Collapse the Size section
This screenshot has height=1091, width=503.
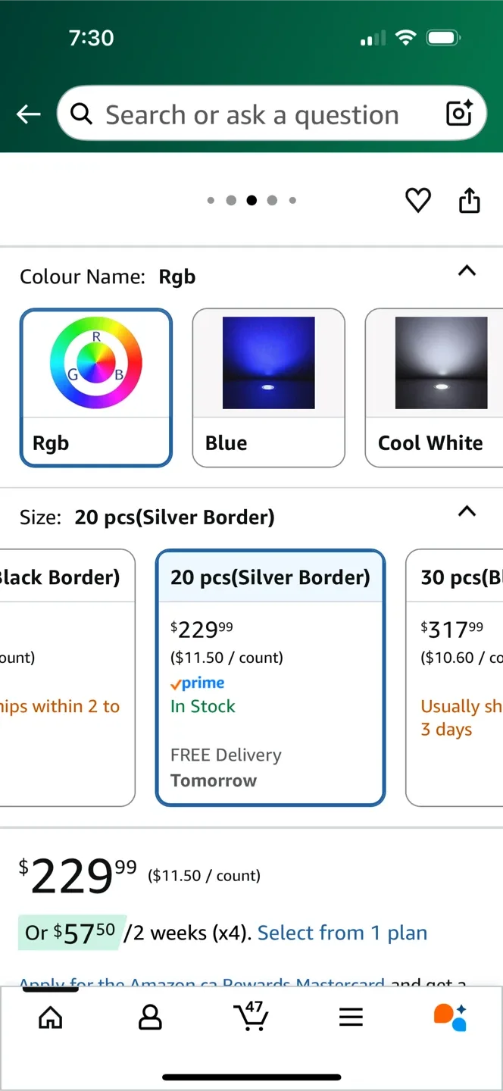[467, 511]
